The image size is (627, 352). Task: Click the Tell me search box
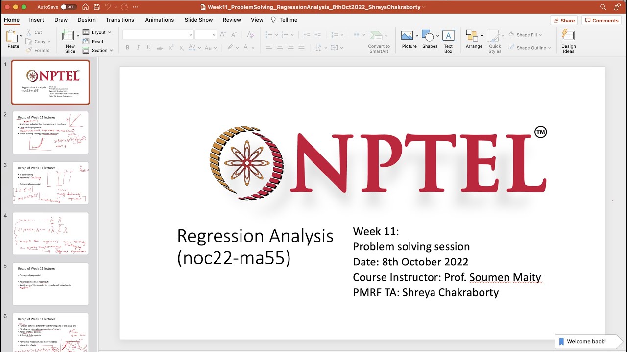284,20
